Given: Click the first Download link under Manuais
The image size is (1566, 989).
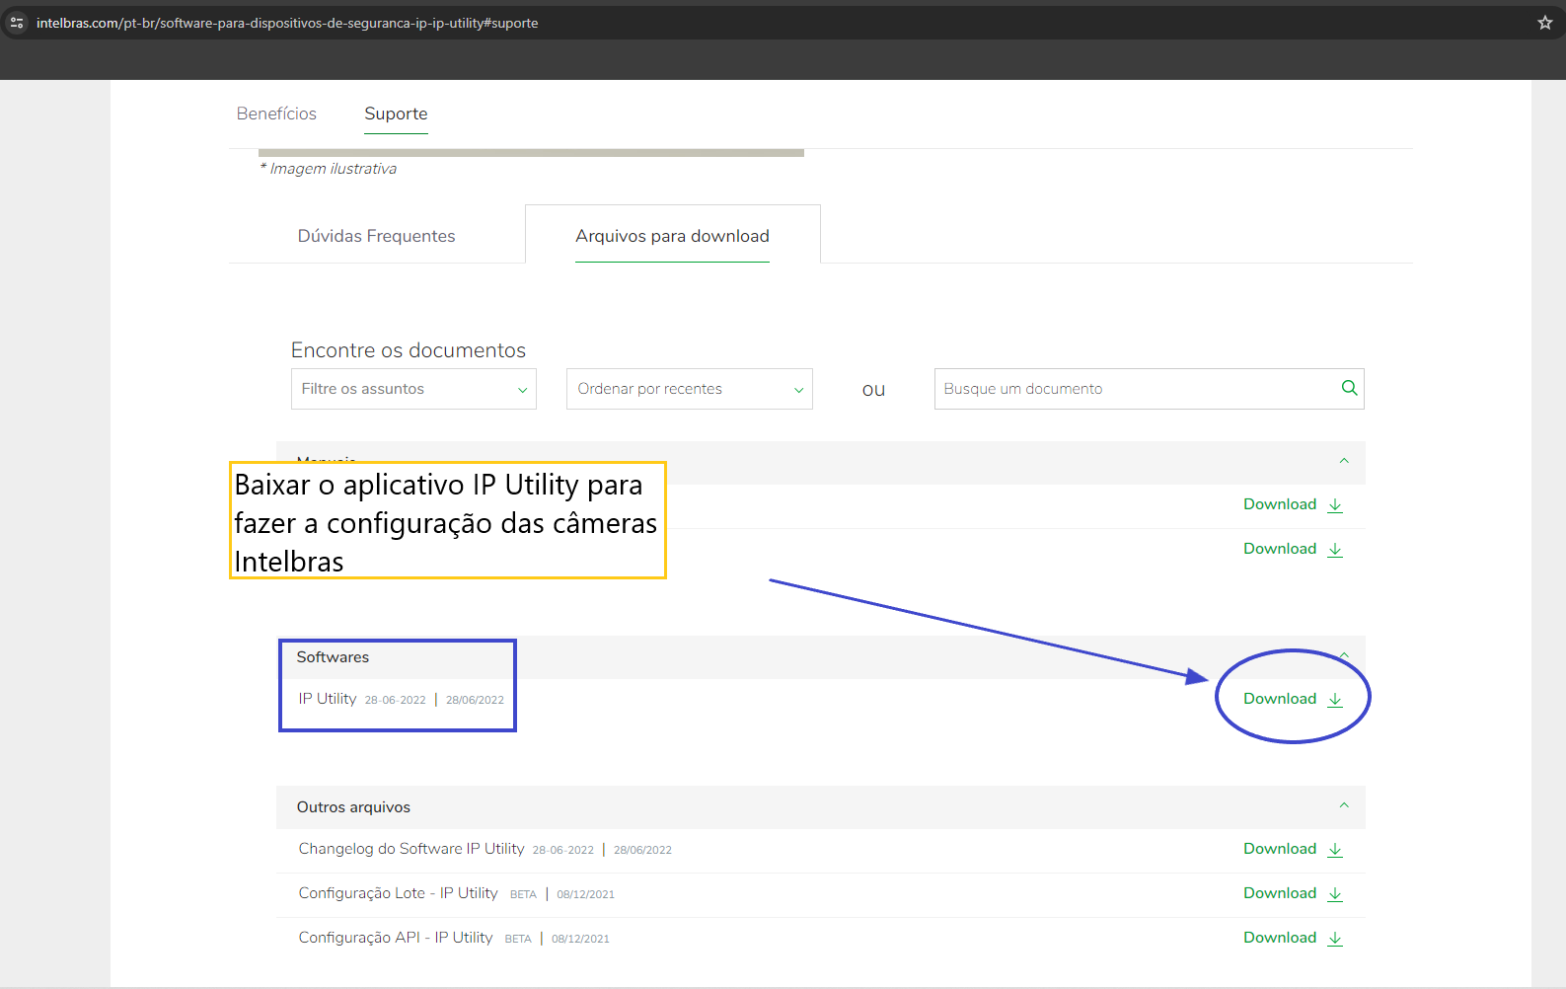Looking at the screenshot, I should click(x=1280, y=504).
